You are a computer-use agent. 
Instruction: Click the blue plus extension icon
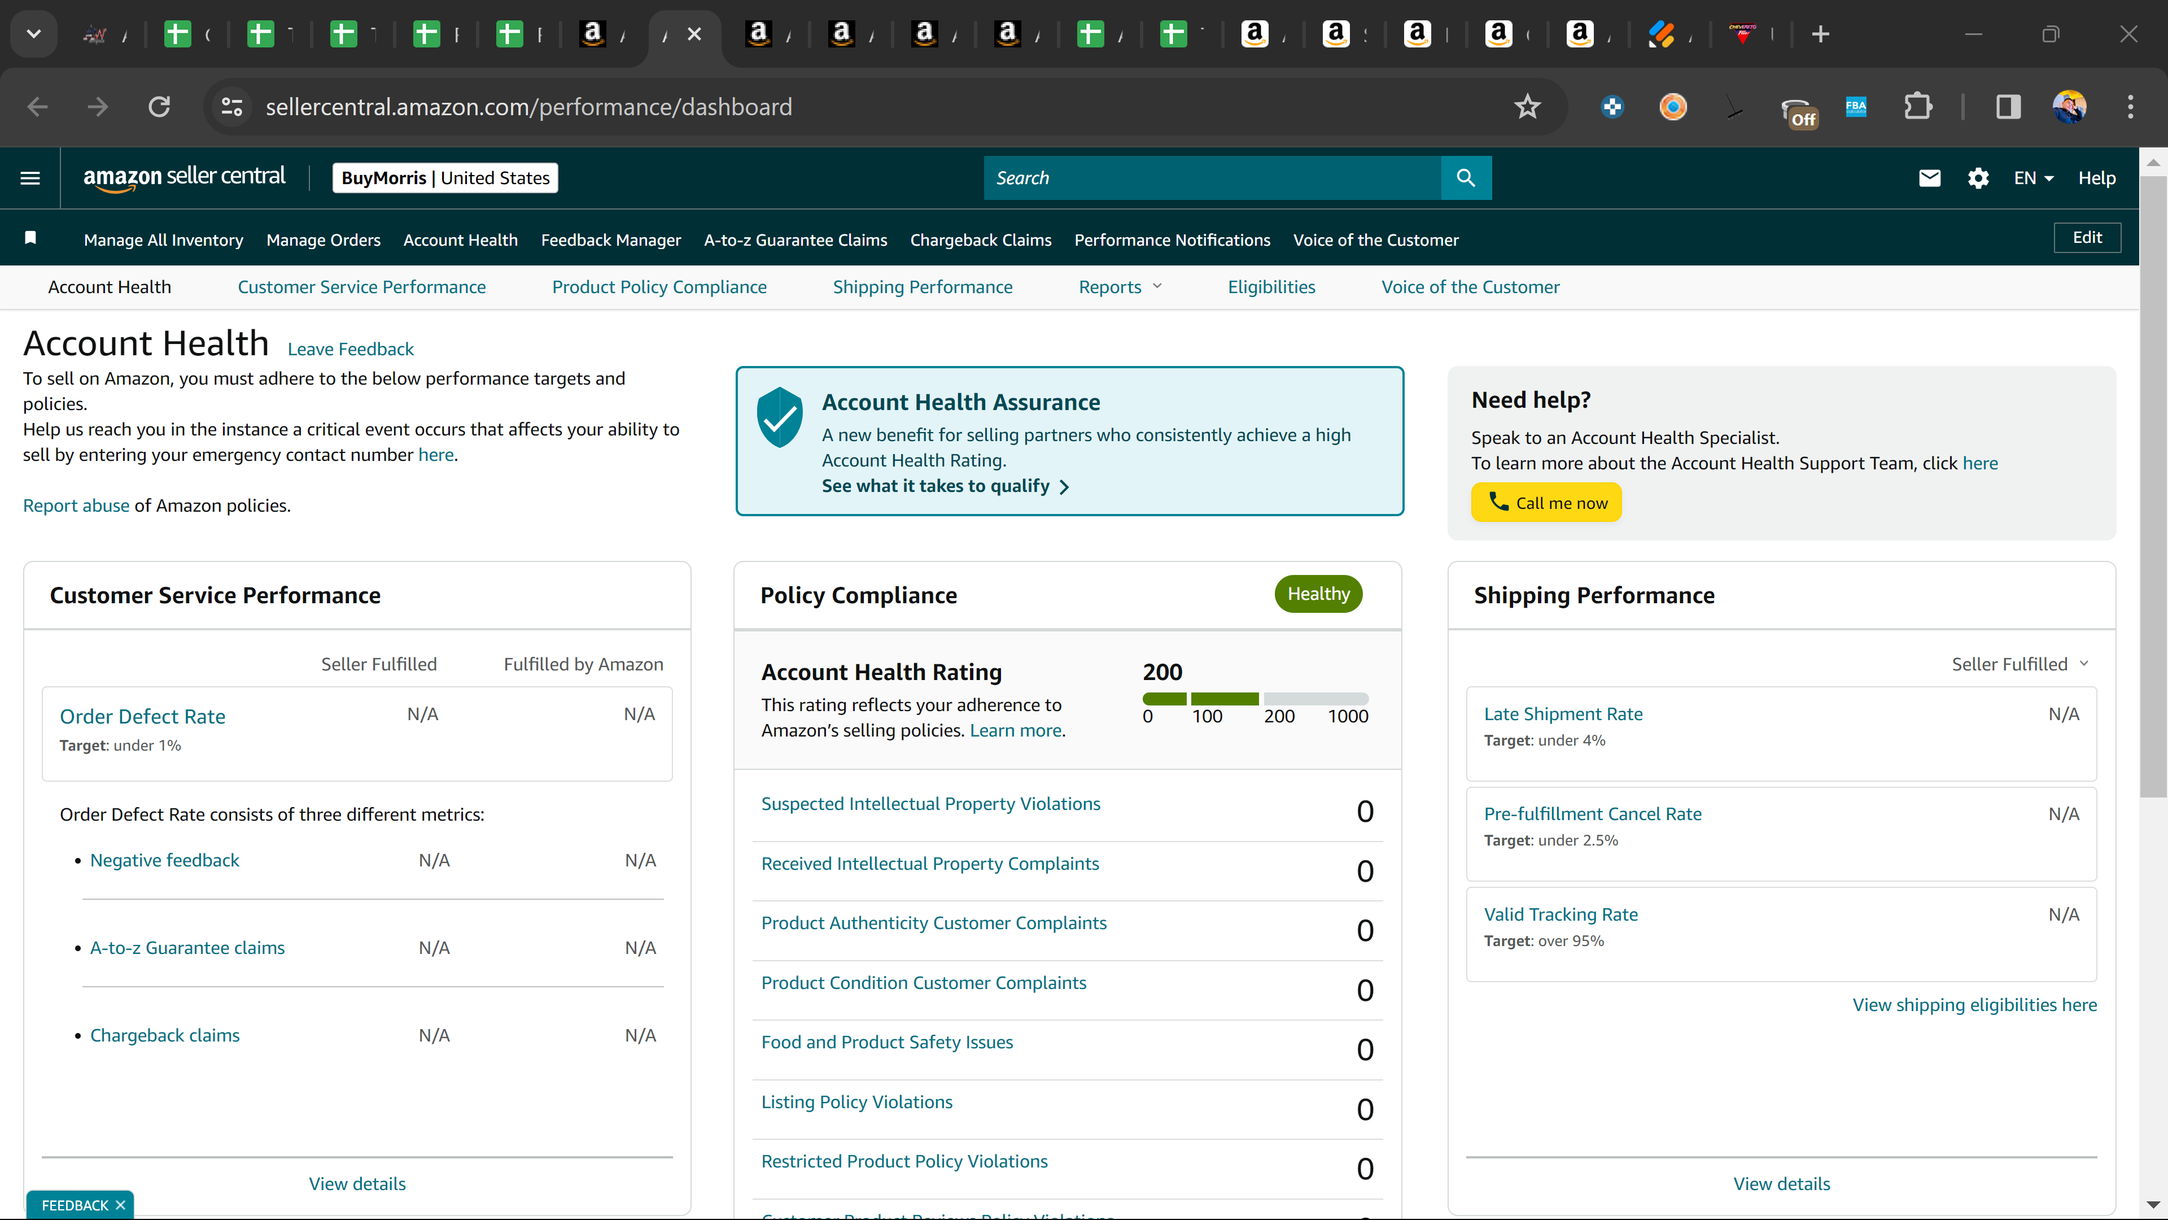point(1612,107)
